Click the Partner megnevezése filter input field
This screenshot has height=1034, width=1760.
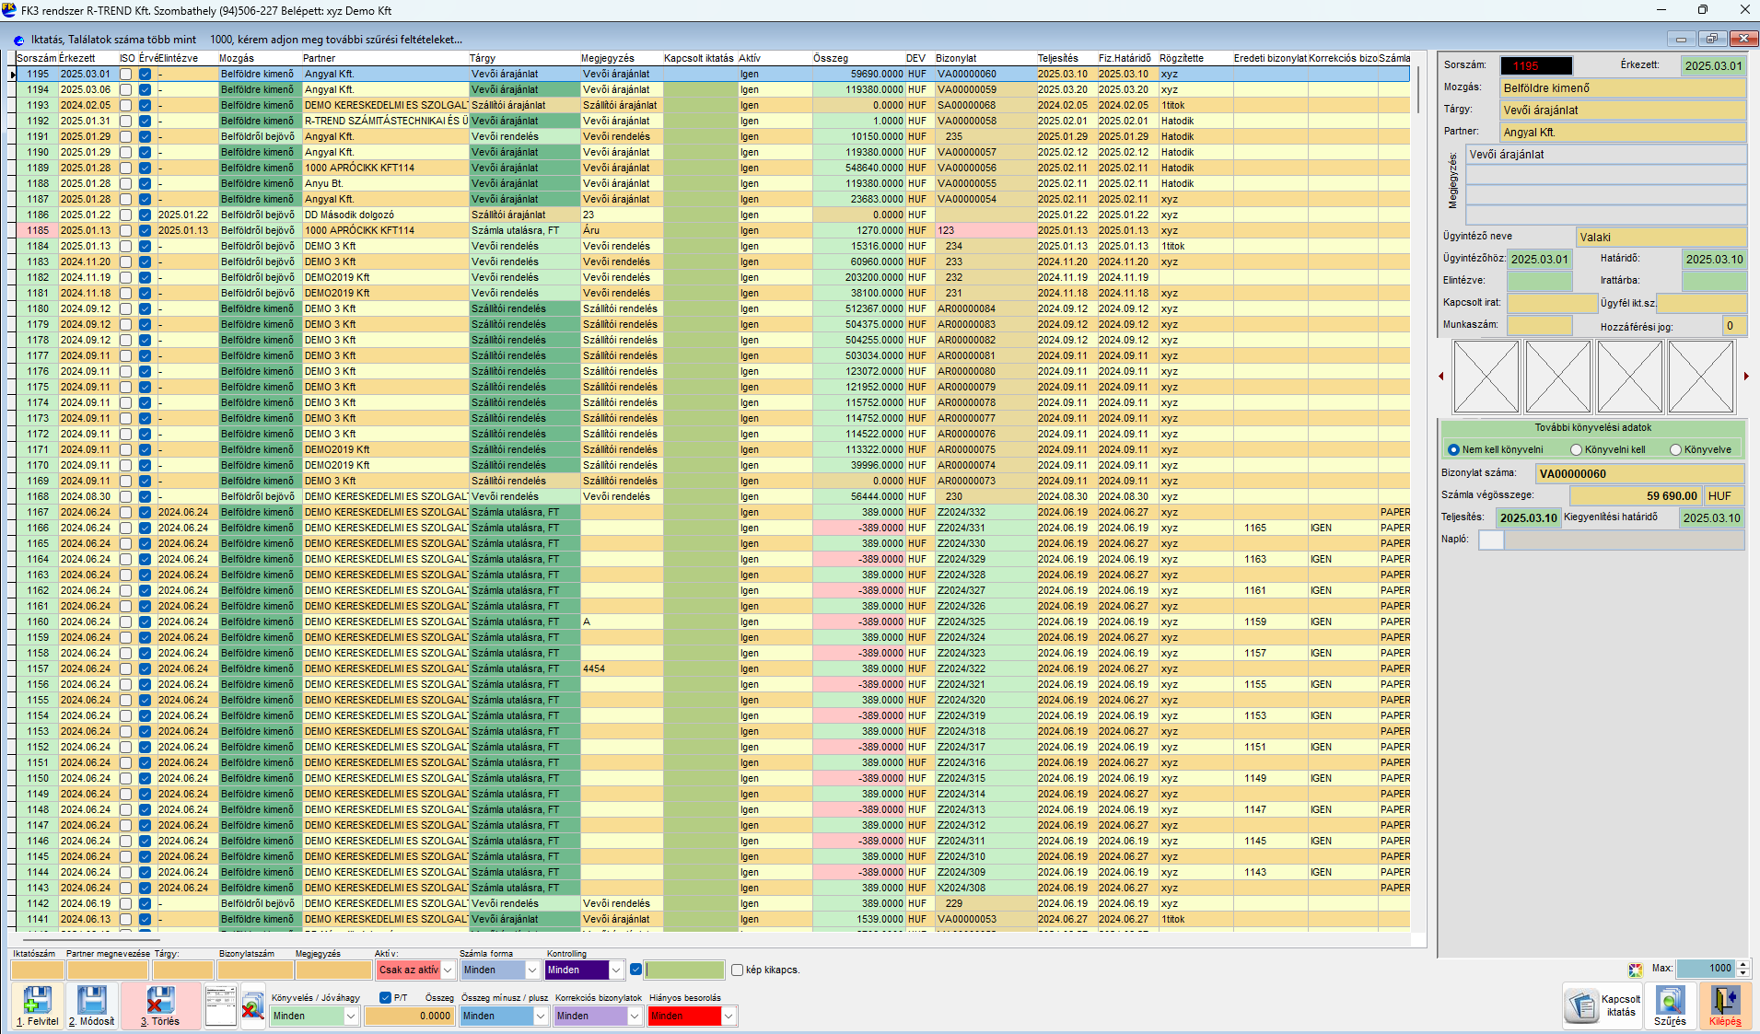[x=107, y=970]
